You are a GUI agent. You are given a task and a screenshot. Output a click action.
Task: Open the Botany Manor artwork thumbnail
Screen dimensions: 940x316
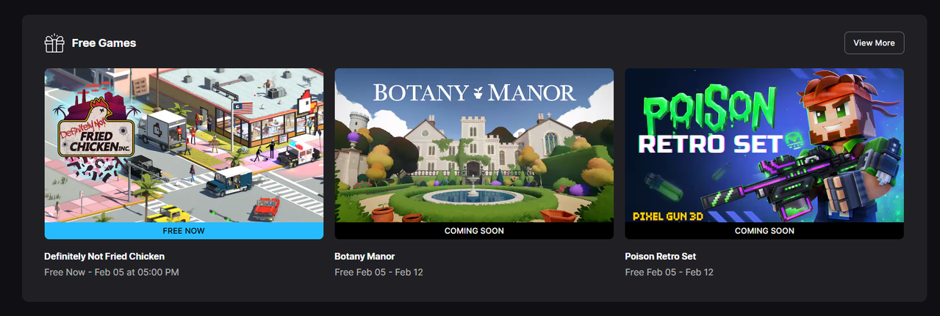(x=474, y=145)
